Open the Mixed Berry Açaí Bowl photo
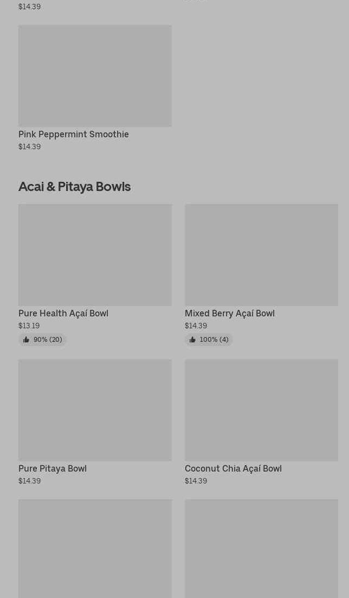 (261, 255)
